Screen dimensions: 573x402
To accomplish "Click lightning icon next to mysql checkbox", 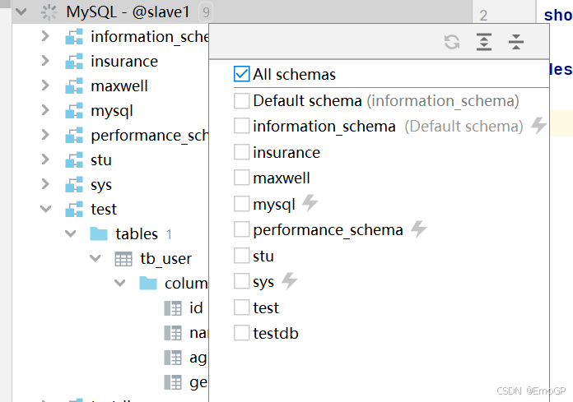I will 310,203.
